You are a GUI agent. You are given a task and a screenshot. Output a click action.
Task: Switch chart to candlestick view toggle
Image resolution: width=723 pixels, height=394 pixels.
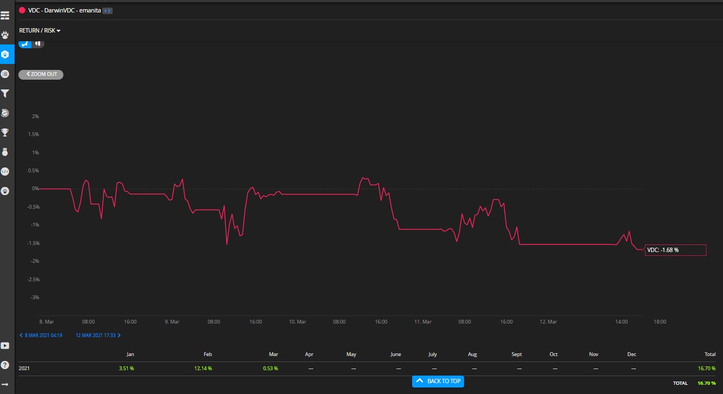click(38, 43)
